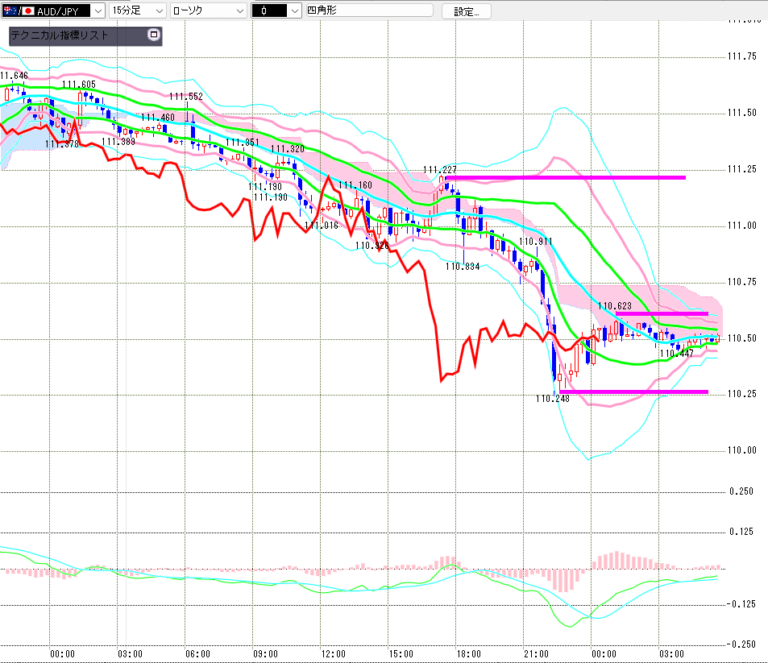The width and height of the screenshot is (768, 663).
Task: Click the 110.834 low price label
Action: [x=463, y=267]
